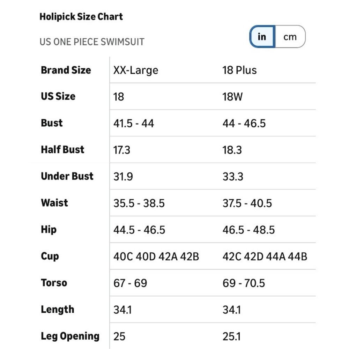Screen dimensions: 349x349
Task: Click the Length row label
Action: (58, 310)
